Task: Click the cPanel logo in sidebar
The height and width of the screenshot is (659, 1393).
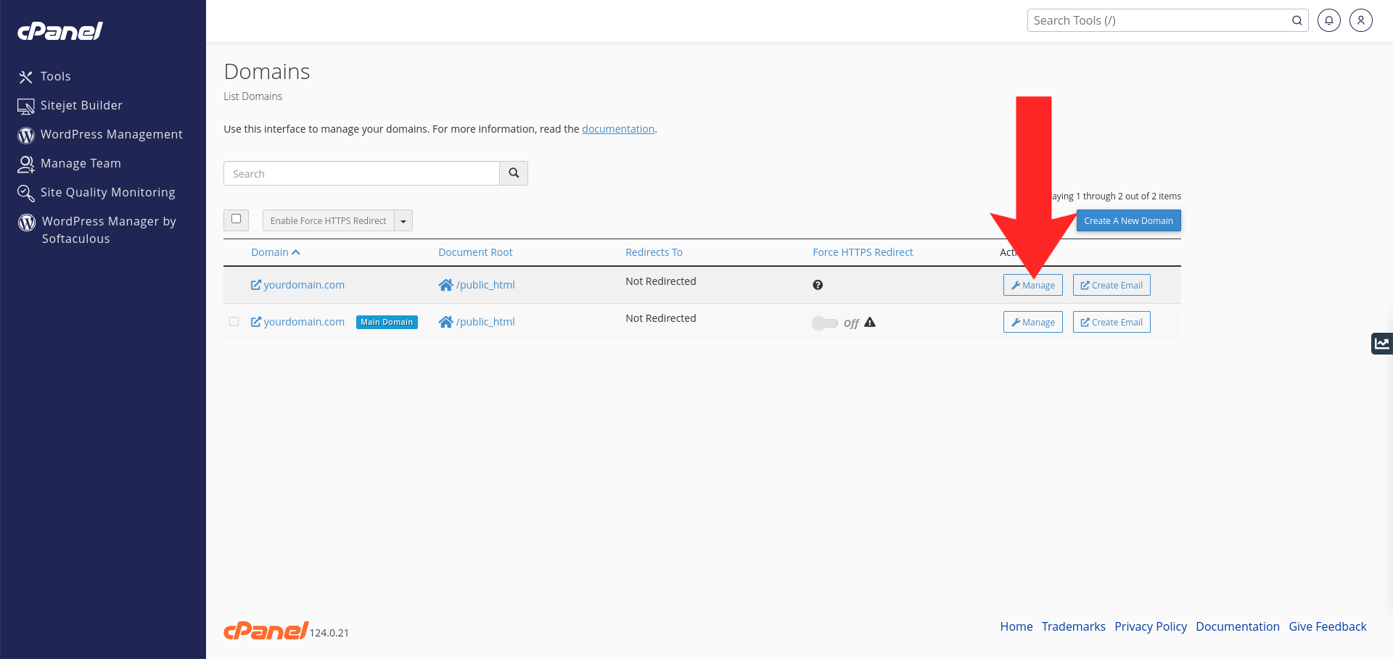Action: click(60, 30)
